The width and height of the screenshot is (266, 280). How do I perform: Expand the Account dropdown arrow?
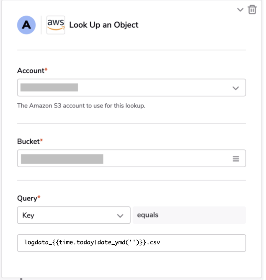click(235, 88)
